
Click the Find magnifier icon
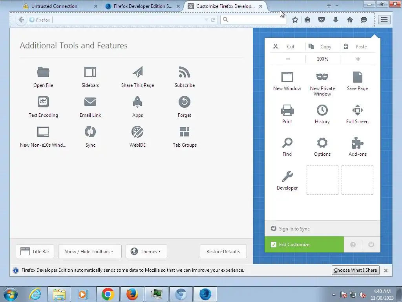pos(287,143)
